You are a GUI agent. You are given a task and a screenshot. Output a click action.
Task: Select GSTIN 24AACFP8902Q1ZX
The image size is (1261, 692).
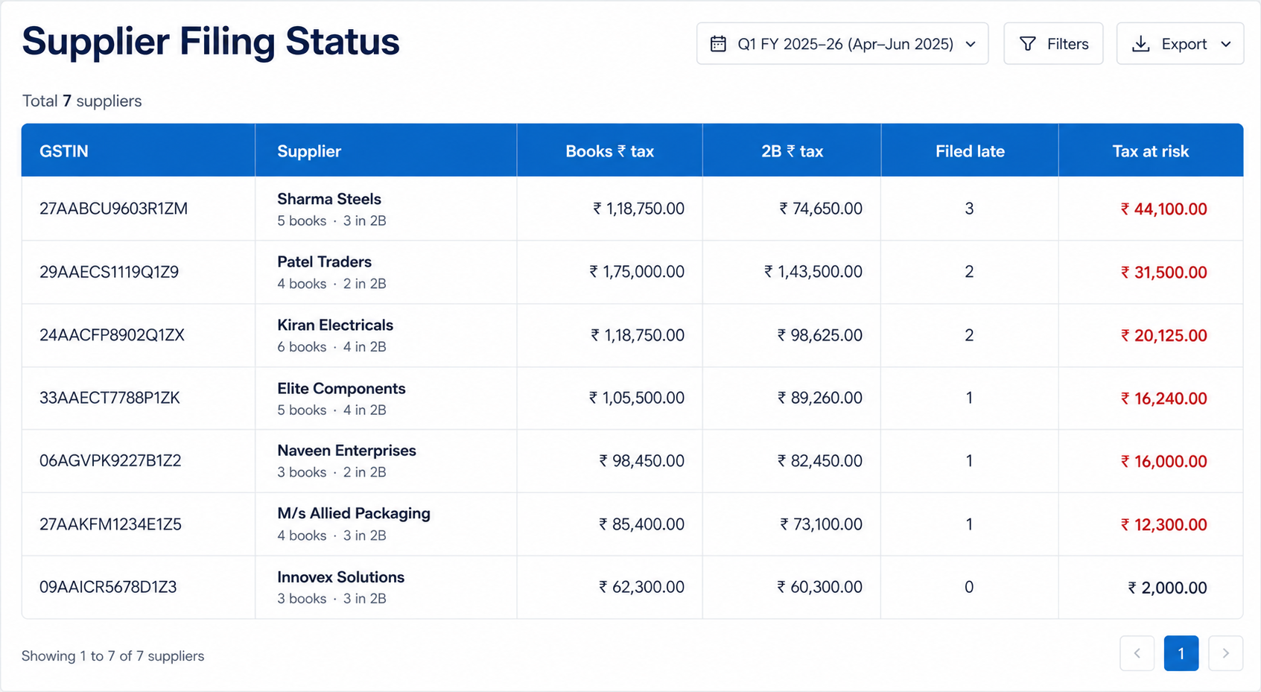112,335
